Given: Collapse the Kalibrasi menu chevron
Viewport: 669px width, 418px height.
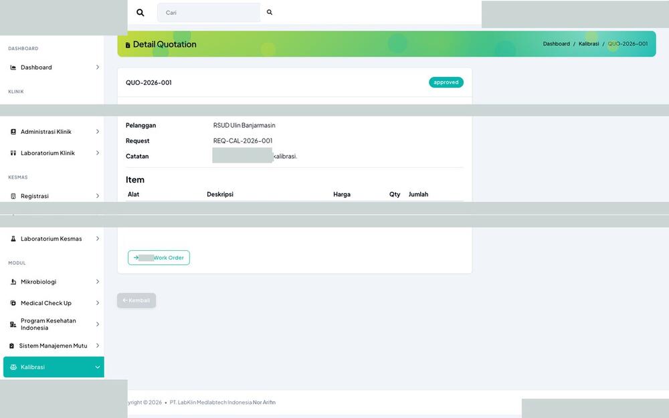Looking at the screenshot, I should [97, 367].
